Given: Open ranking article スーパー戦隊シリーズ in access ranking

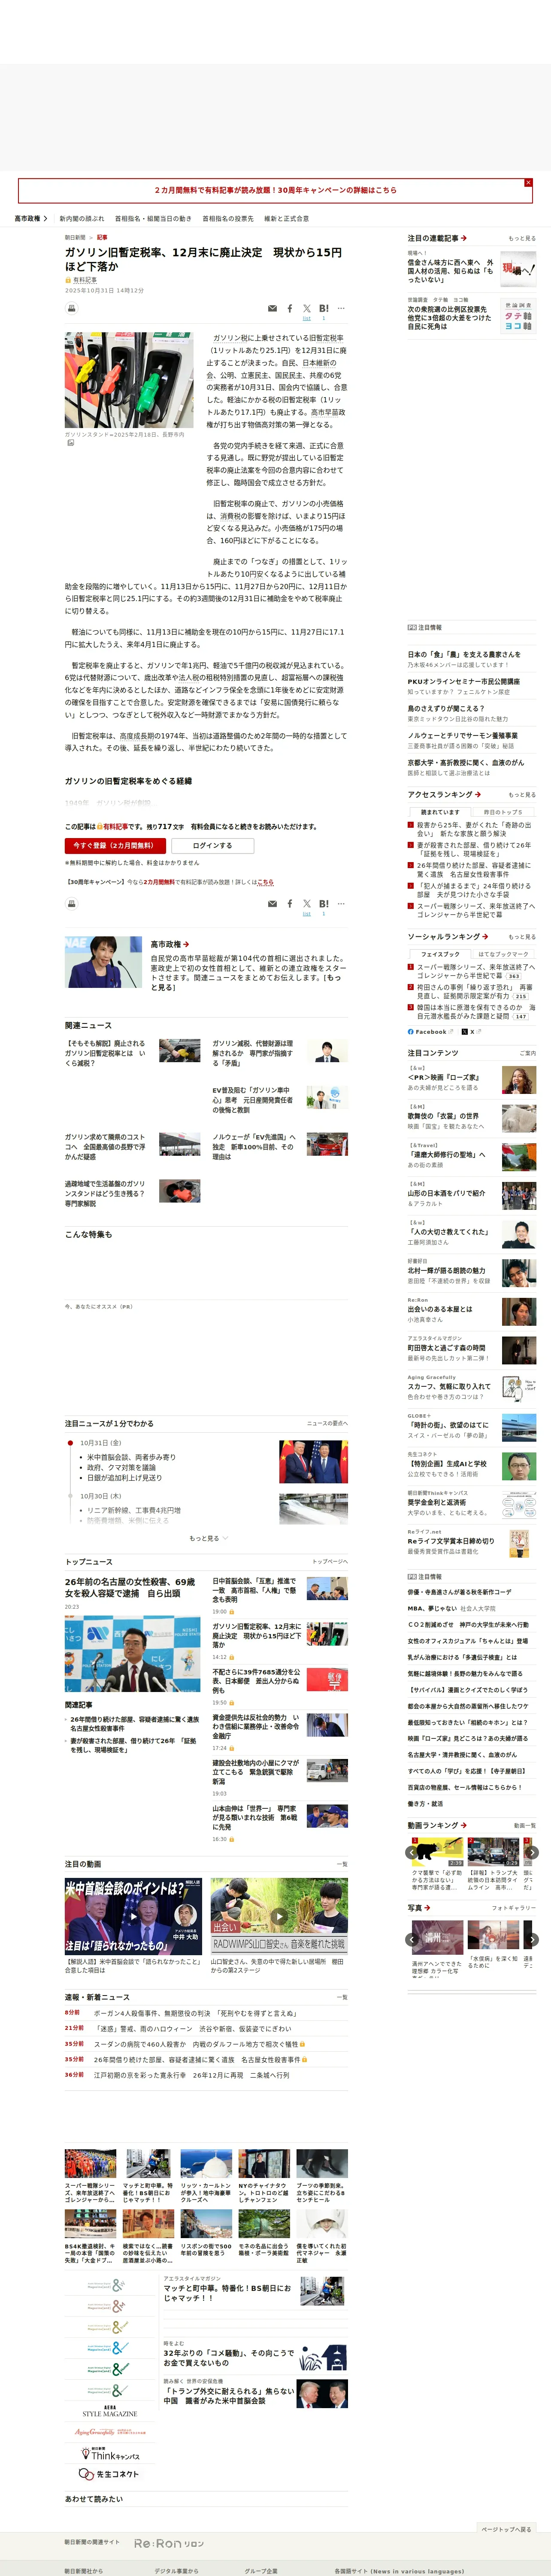Looking at the screenshot, I should pyautogui.click(x=476, y=910).
